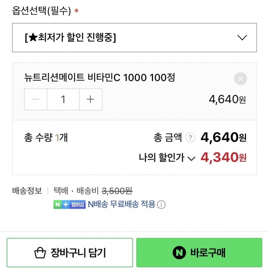Open the 총 금액 help question-mark icon
The image size is (269, 274).
pyautogui.click(x=190, y=138)
